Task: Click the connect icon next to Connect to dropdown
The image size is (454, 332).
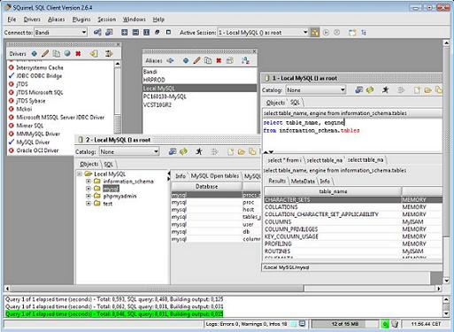Action: [x=97, y=32]
